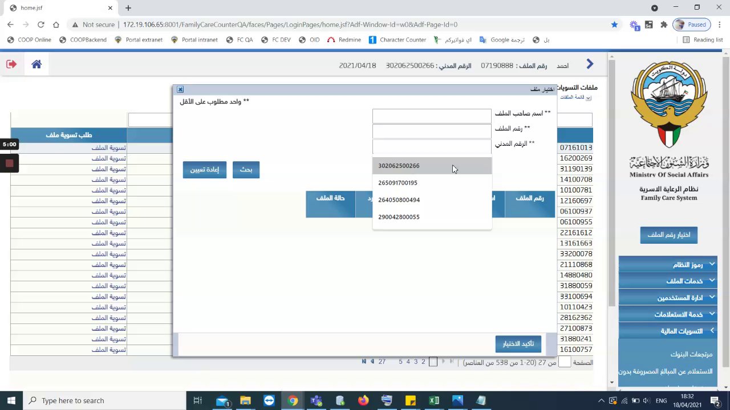
Task: Select 264050800494 from suggestions list
Action: [432, 200]
